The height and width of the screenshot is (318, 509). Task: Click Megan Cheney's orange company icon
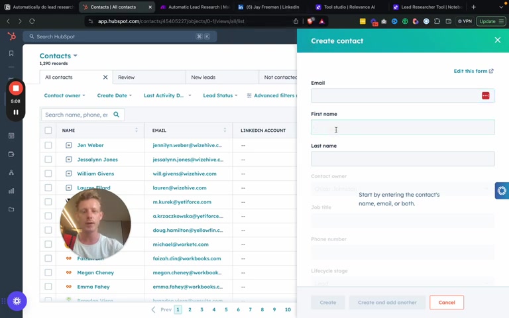tap(68, 272)
